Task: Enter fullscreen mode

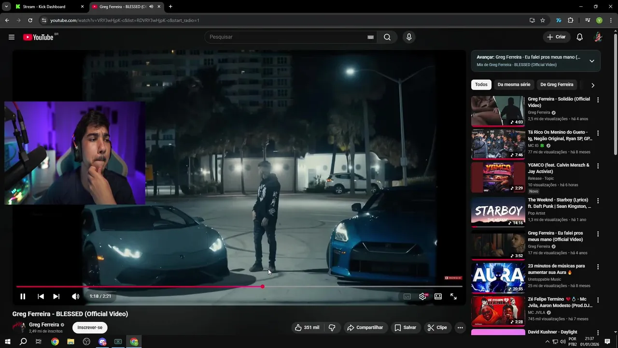Action: pyautogui.click(x=453, y=296)
